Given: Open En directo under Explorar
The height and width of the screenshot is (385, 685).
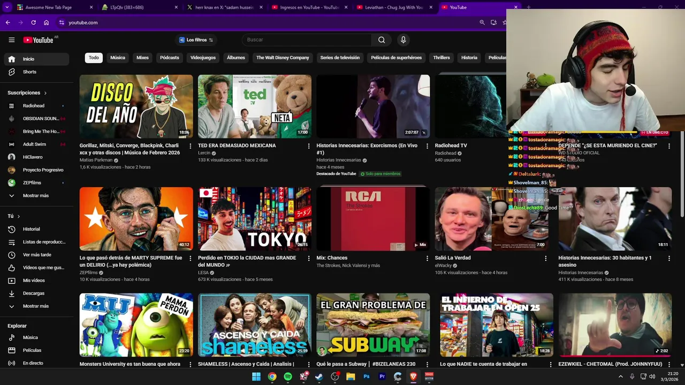Looking at the screenshot, I should pos(36,363).
